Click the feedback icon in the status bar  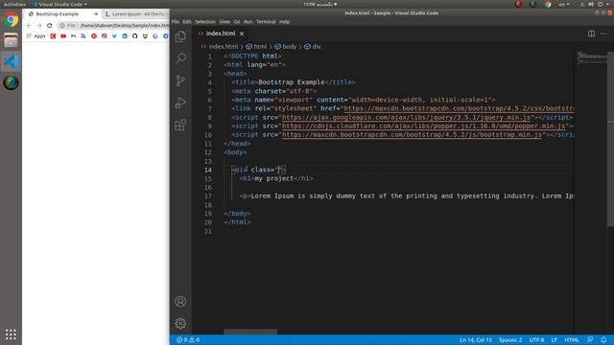(590, 340)
